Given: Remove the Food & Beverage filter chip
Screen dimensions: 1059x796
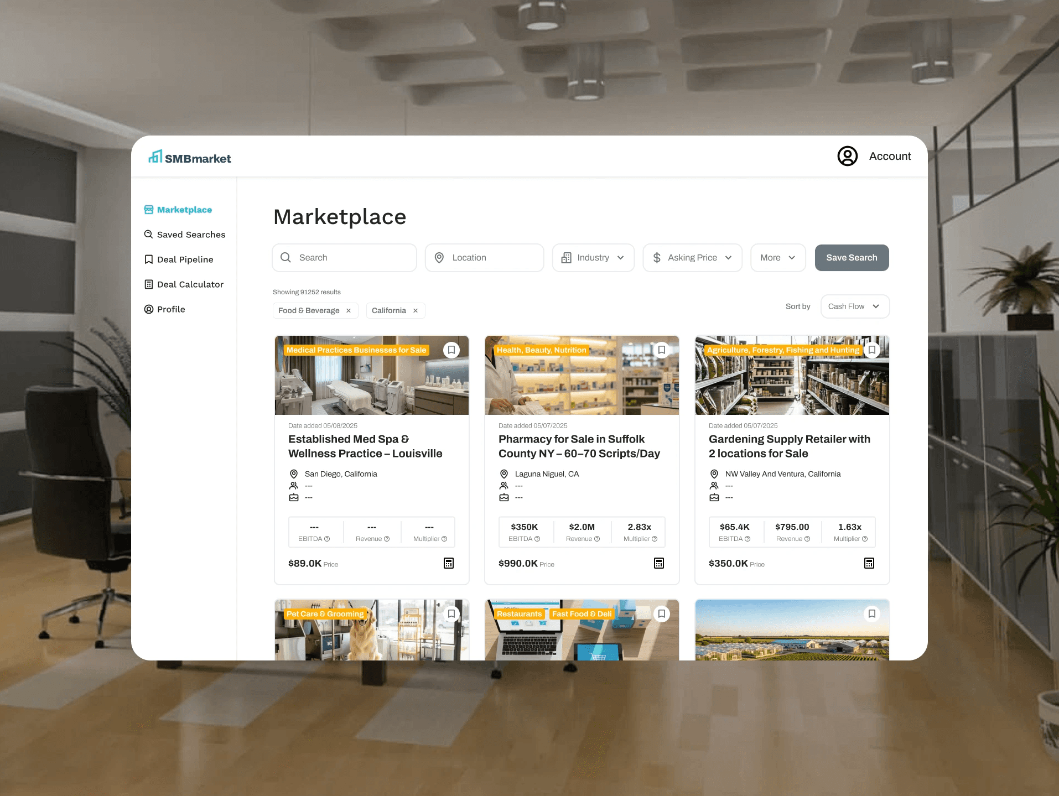Looking at the screenshot, I should [x=349, y=311].
